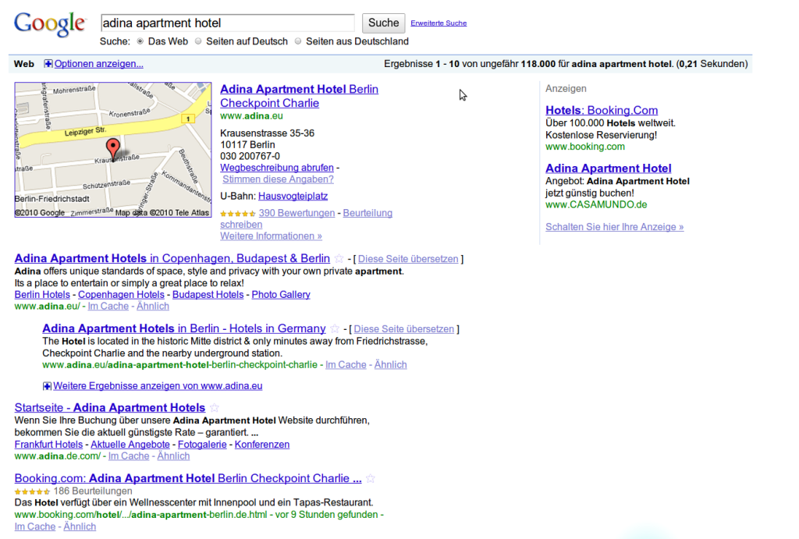This screenshot has height=539, width=799.
Task: Open Aktuelle Angebote sitelink
Action: (x=130, y=445)
